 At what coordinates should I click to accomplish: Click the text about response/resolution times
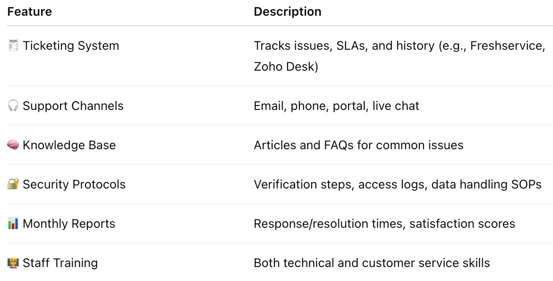point(384,223)
